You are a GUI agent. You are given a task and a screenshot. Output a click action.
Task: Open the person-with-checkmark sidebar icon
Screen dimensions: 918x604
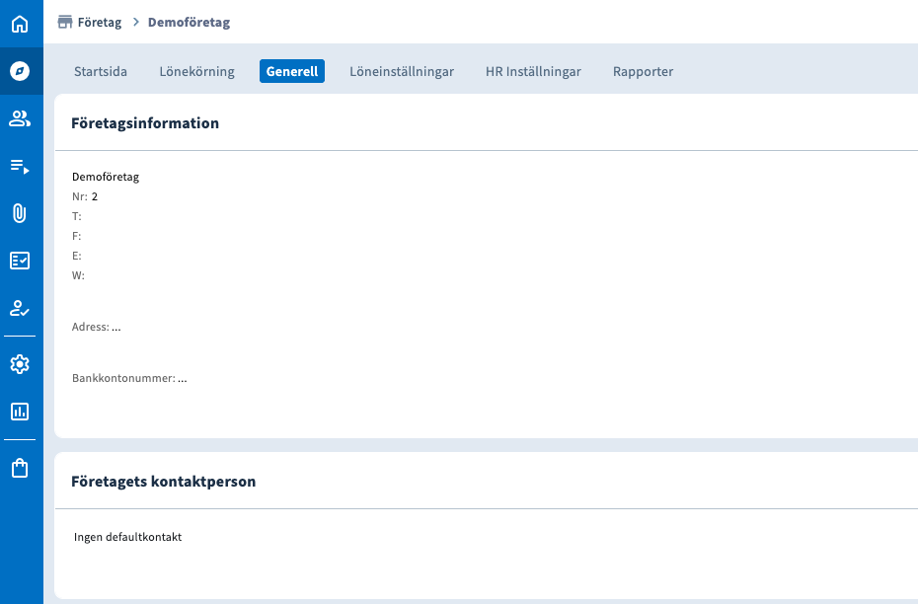(x=20, y=308)
